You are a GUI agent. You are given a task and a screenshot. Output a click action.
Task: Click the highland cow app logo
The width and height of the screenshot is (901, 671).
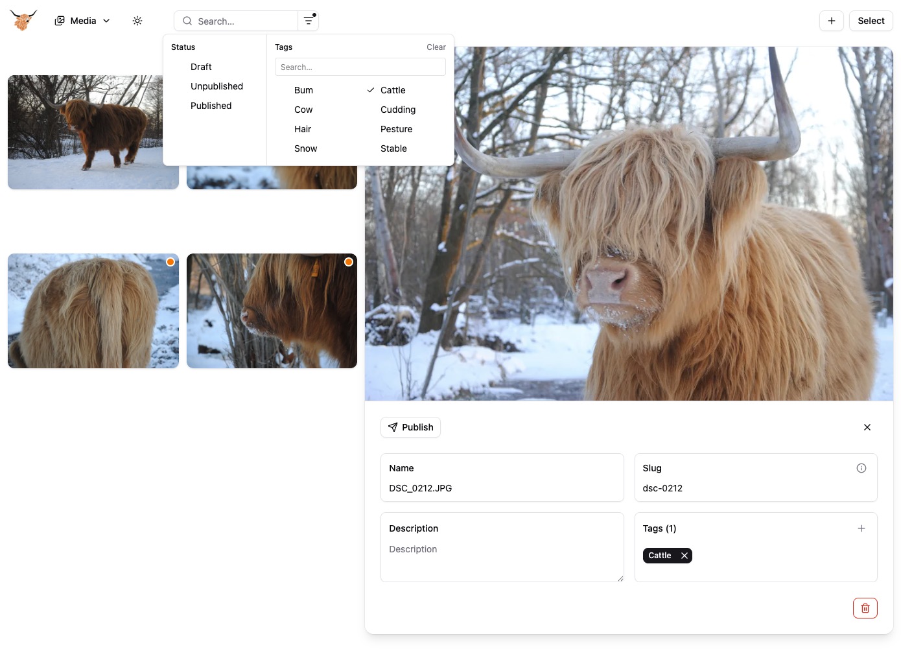click(x=23, y=20)
